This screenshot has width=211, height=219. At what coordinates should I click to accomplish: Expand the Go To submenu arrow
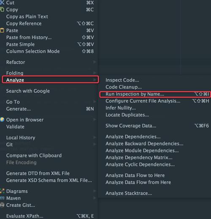[95, 101]
